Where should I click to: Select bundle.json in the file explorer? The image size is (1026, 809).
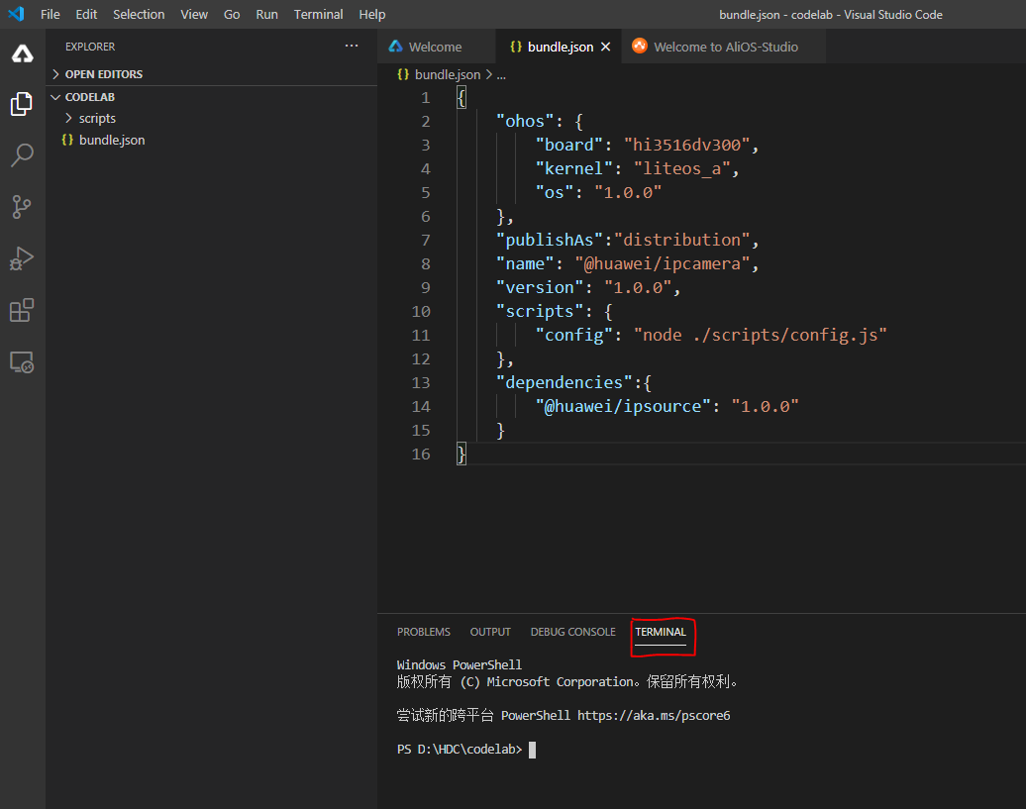coord(111,140)
